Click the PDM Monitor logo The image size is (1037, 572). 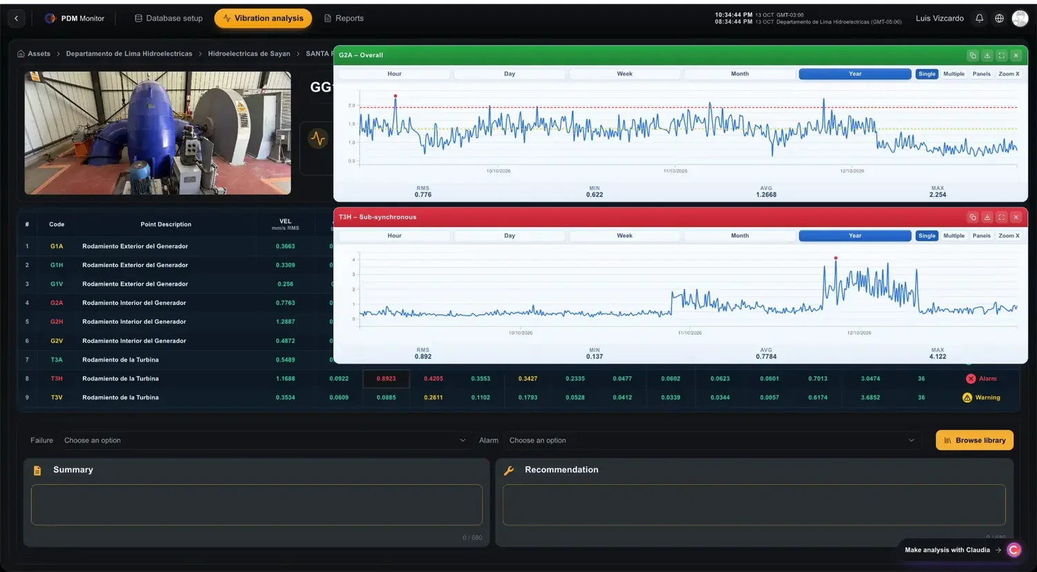coord(50,19)
